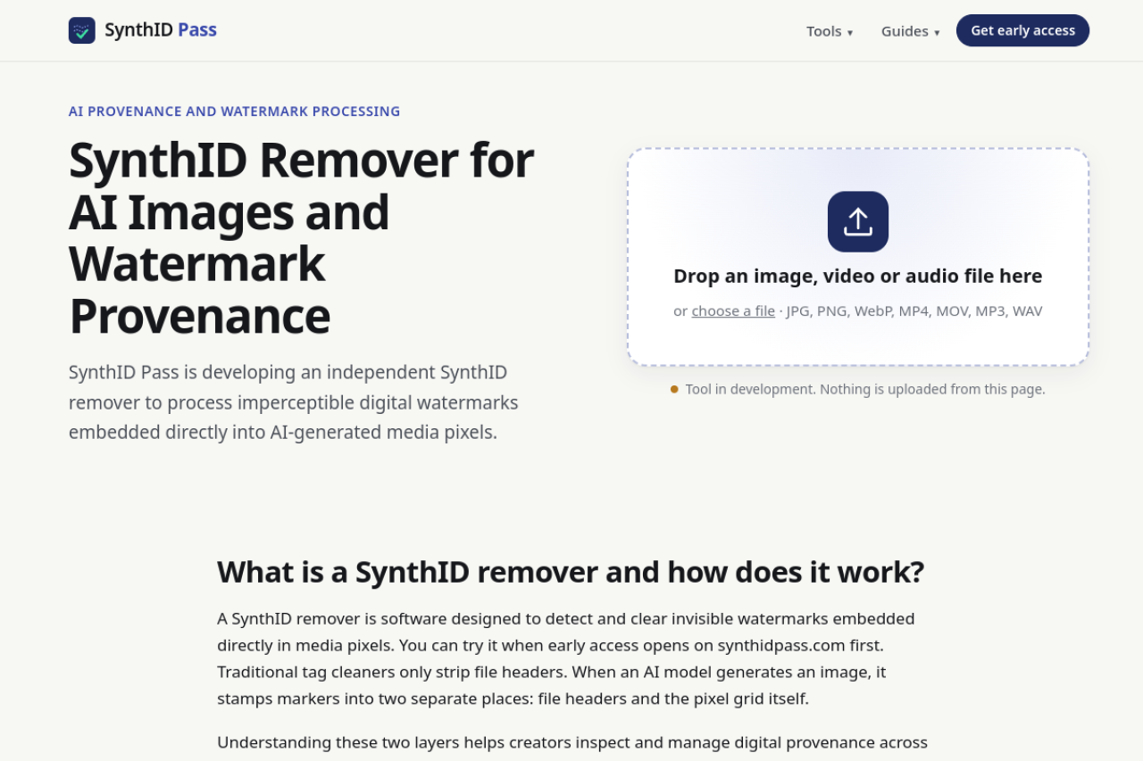Click the SynthID Pass brand name
1143x761 pixels.
pos(161,30)
